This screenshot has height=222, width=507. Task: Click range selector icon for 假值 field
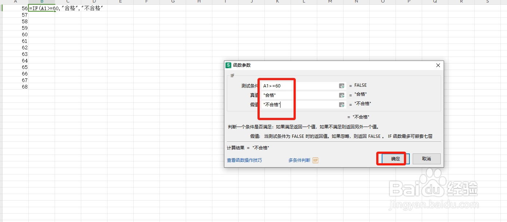(x=342, y=104)
